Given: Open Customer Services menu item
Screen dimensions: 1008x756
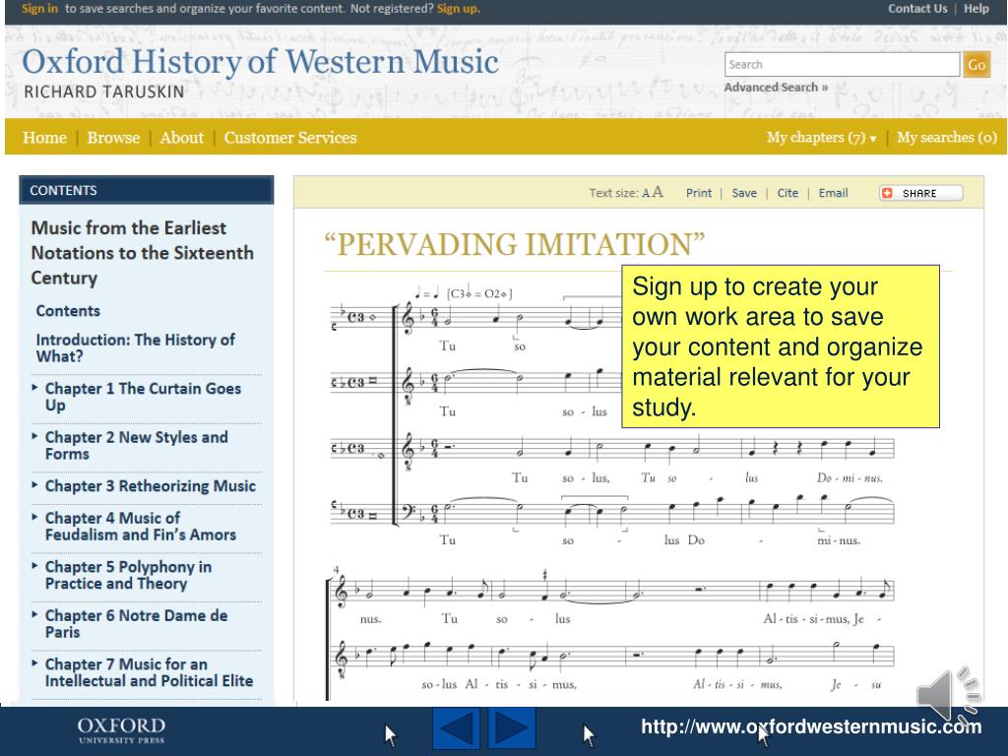Looking at the screenshot, I should coord(290,138).
